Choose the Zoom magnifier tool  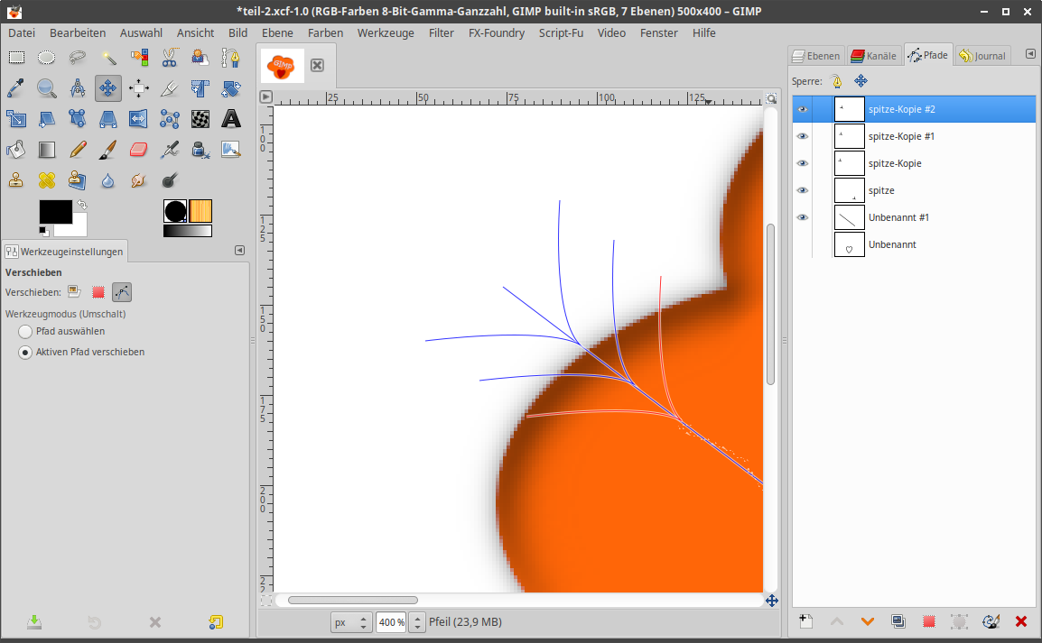pyautogui.click(x=47, y=88)
